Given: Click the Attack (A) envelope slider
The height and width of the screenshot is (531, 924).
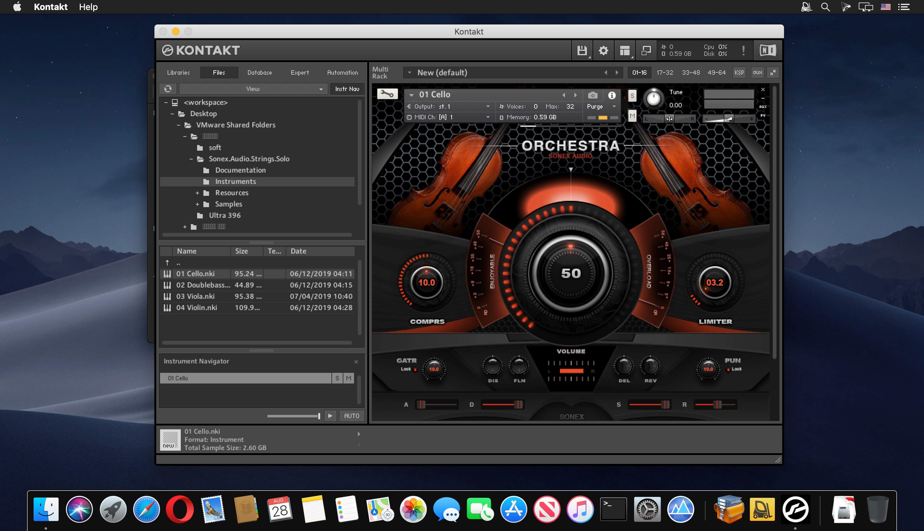Looking at the screenshot, I should [x=437, y=405].
